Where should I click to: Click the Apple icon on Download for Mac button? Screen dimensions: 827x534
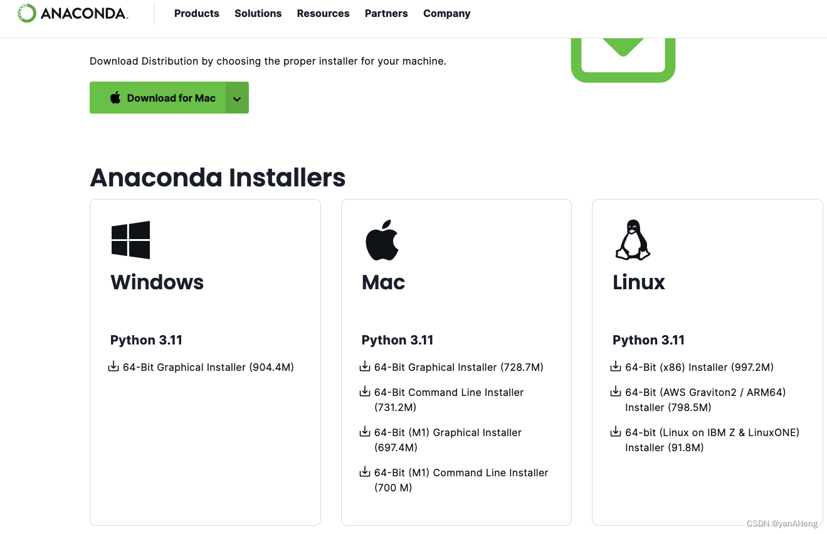(115, 97)
